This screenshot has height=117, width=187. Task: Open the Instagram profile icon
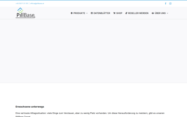(x=170, y=3)
